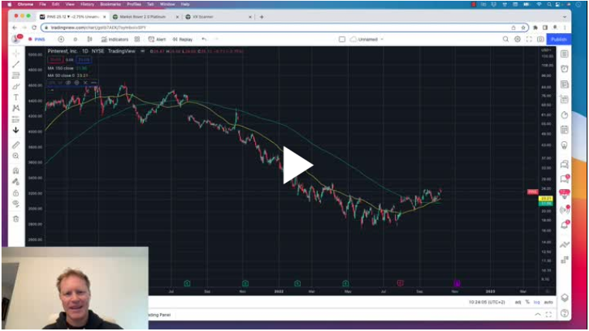
Task: Open the USD currency dropdown on price scale
Action: click(x=546, y=50)
